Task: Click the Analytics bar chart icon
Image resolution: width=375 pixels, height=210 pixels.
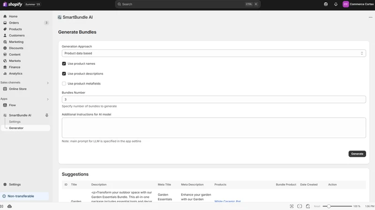Action: tap(5, 74)
